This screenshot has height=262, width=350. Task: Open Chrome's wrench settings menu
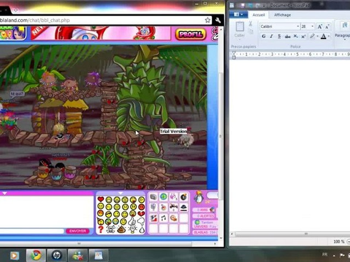pos(218,20)
